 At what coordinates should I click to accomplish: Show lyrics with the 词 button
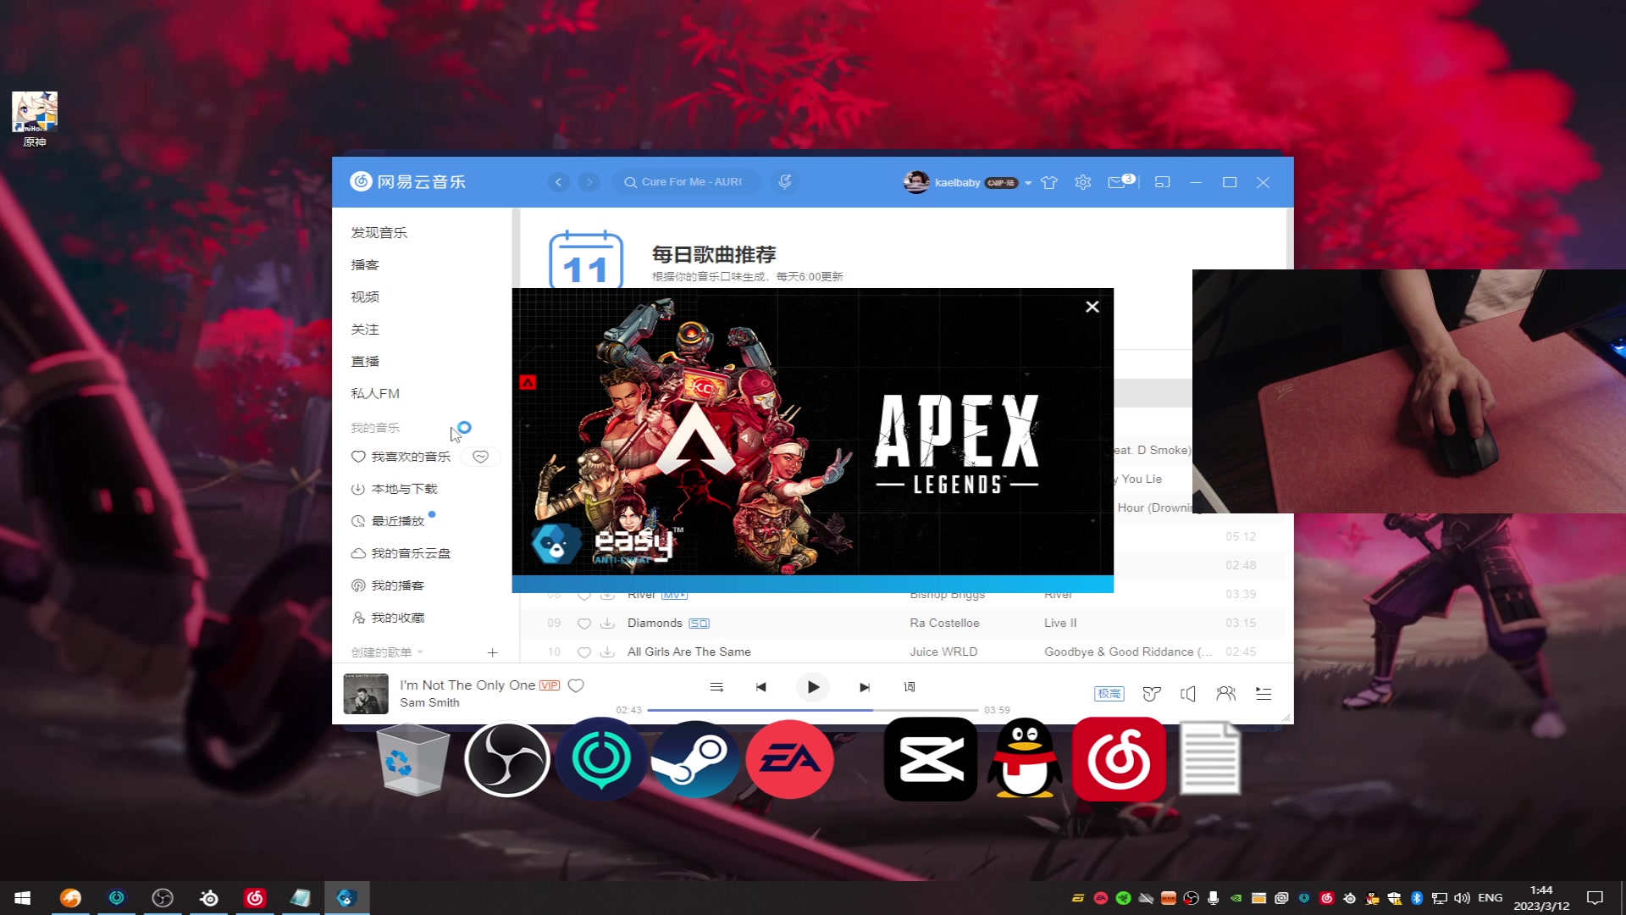pyautogui.click(x=910, y=687)
